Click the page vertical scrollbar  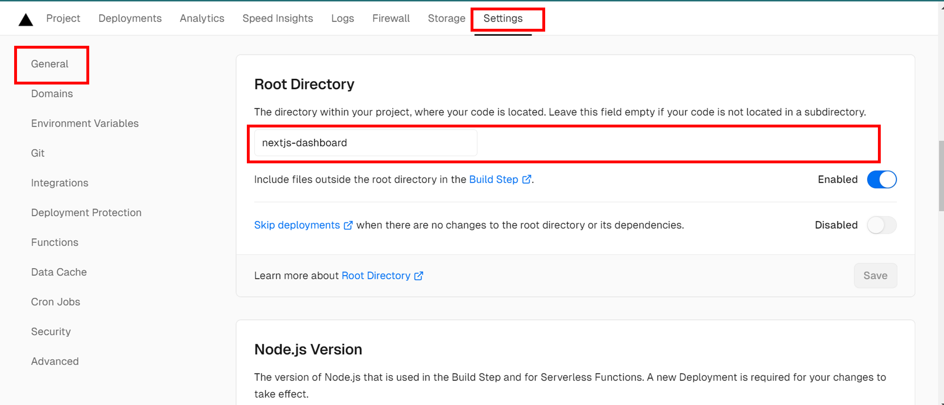coord(941,176)
